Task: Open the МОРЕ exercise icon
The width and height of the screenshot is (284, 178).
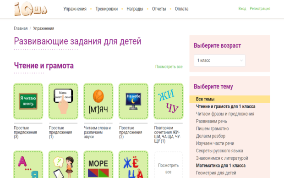Action: [x=98, y=165]
